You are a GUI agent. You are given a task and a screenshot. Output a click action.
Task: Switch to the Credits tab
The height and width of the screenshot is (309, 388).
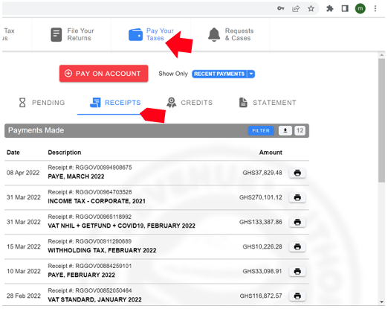click(x=190, y=103)
